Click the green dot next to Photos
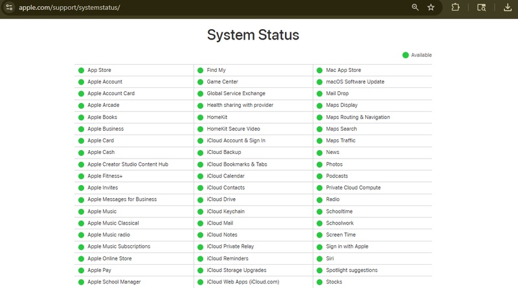This screenshot has height=288, width=518. [319, 164]
